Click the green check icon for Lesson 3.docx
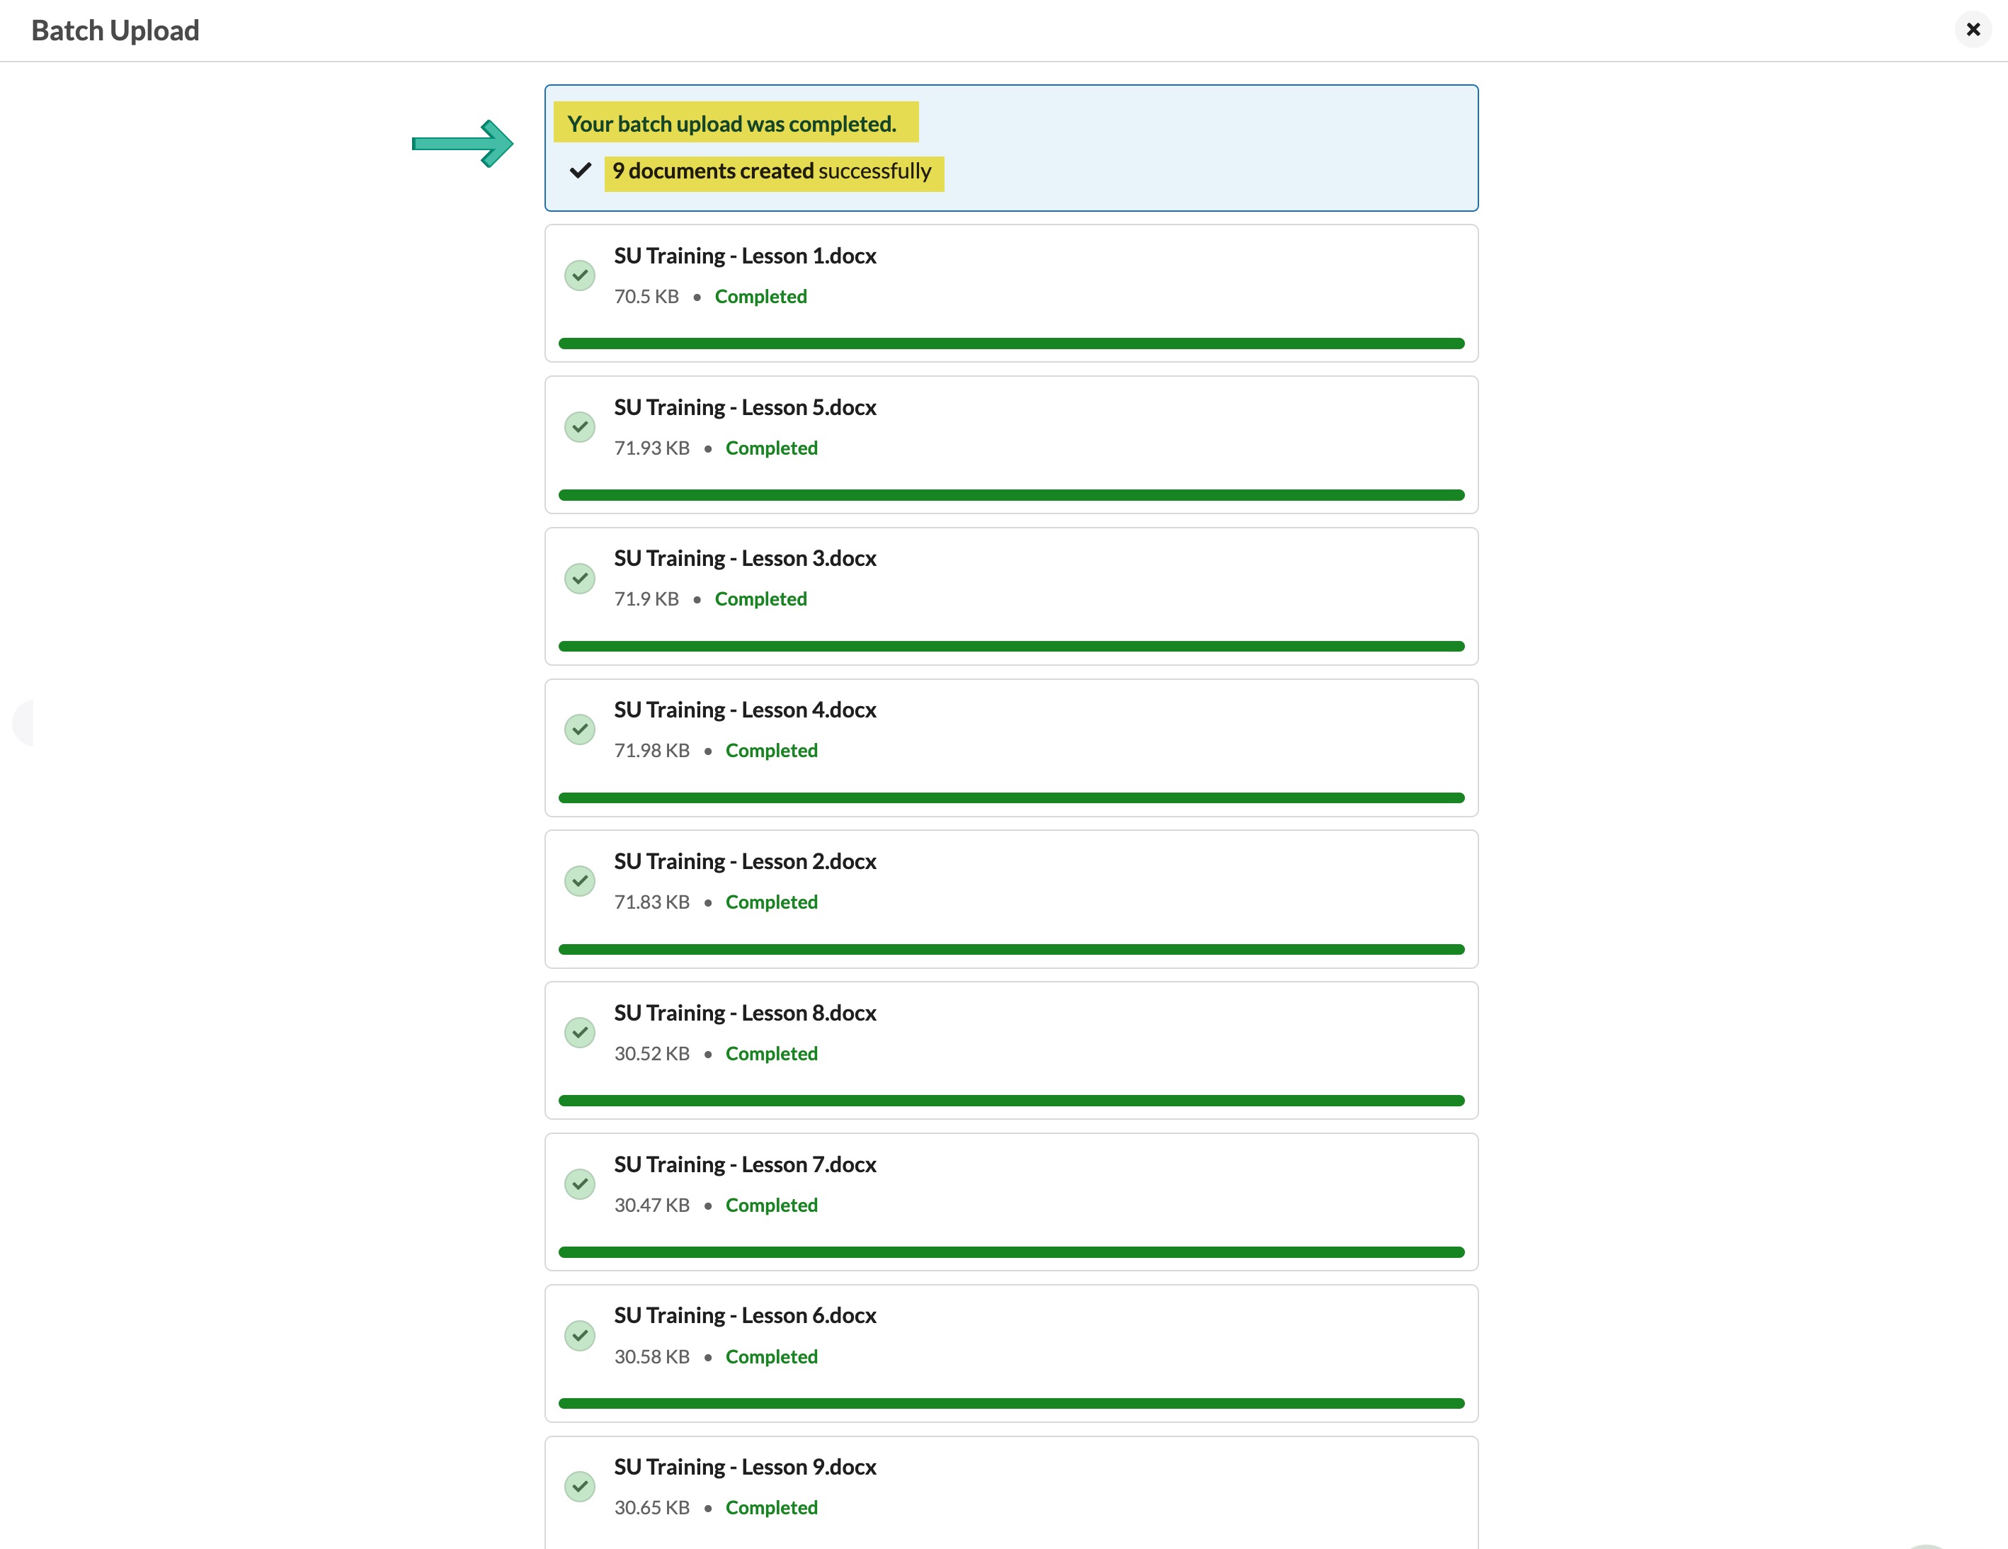Viewport: 2008px width, 1549px height. [x=579, y=579]
